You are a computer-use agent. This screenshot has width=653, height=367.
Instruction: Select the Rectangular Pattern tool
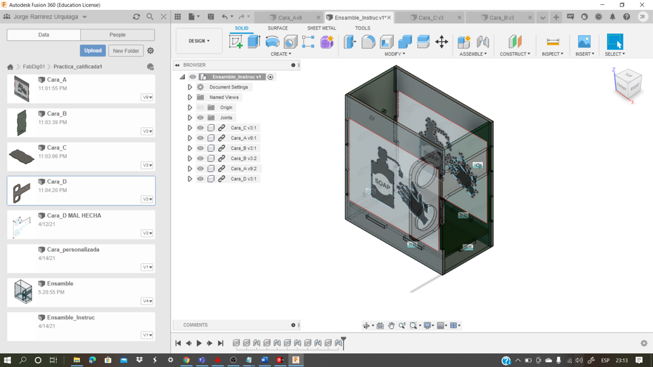coord(308,42)
